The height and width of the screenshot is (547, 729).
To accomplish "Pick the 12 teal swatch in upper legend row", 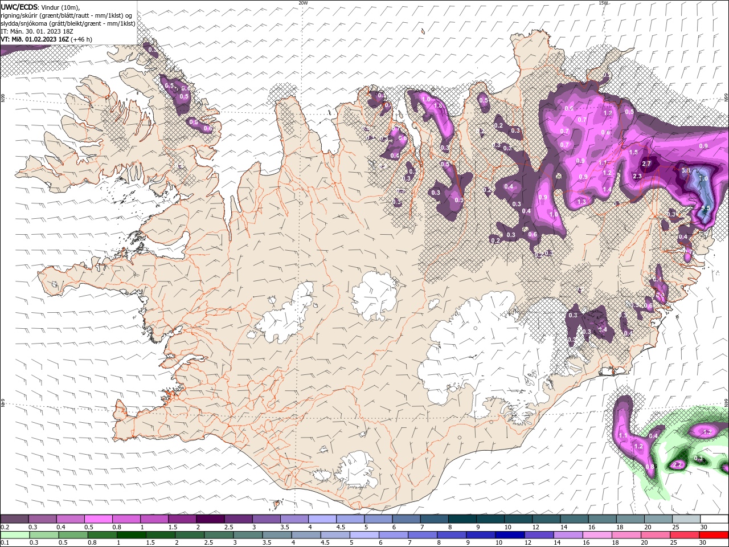I will coord(547,519).
